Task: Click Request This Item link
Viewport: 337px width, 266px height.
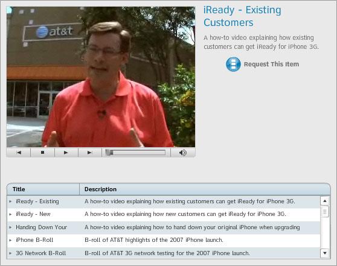Action: click(271, 64)
